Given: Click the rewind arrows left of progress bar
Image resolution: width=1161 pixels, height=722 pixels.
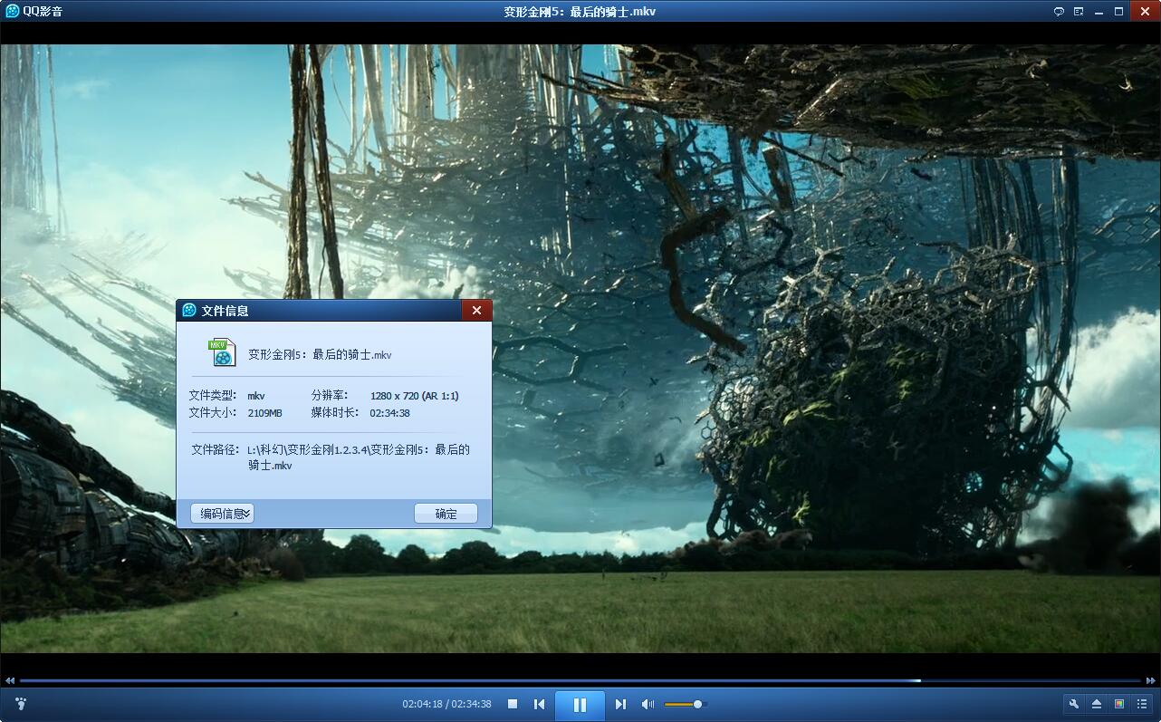Looking at the screenshot, I should pyautogui.click(x=10, y=680).
